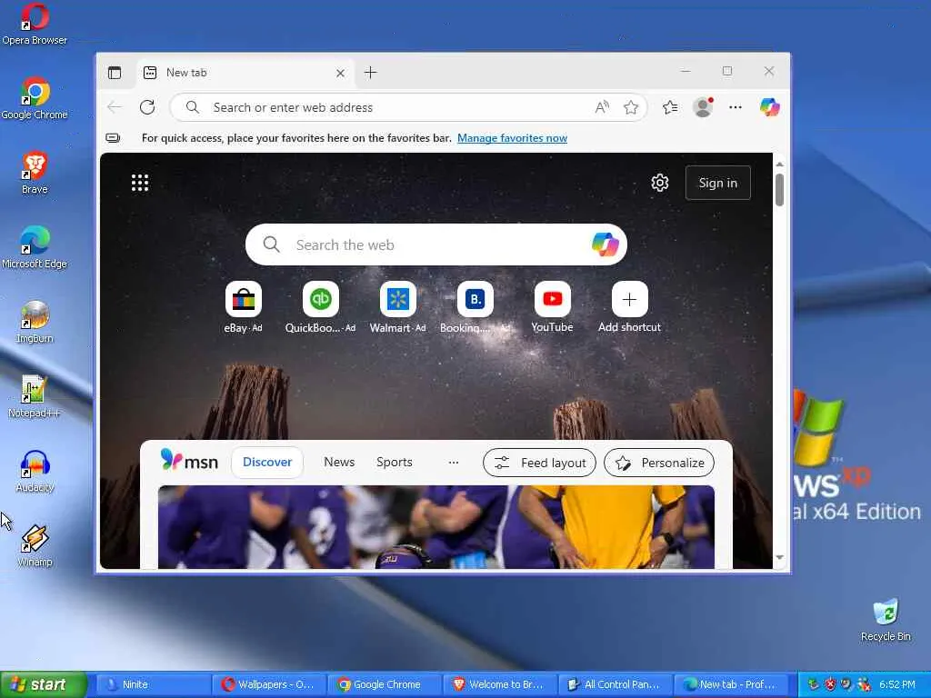The width and height of the screenshot is (931, 698).
Task: Expand more feed categories ellipsis
Action: click(454, 463)
